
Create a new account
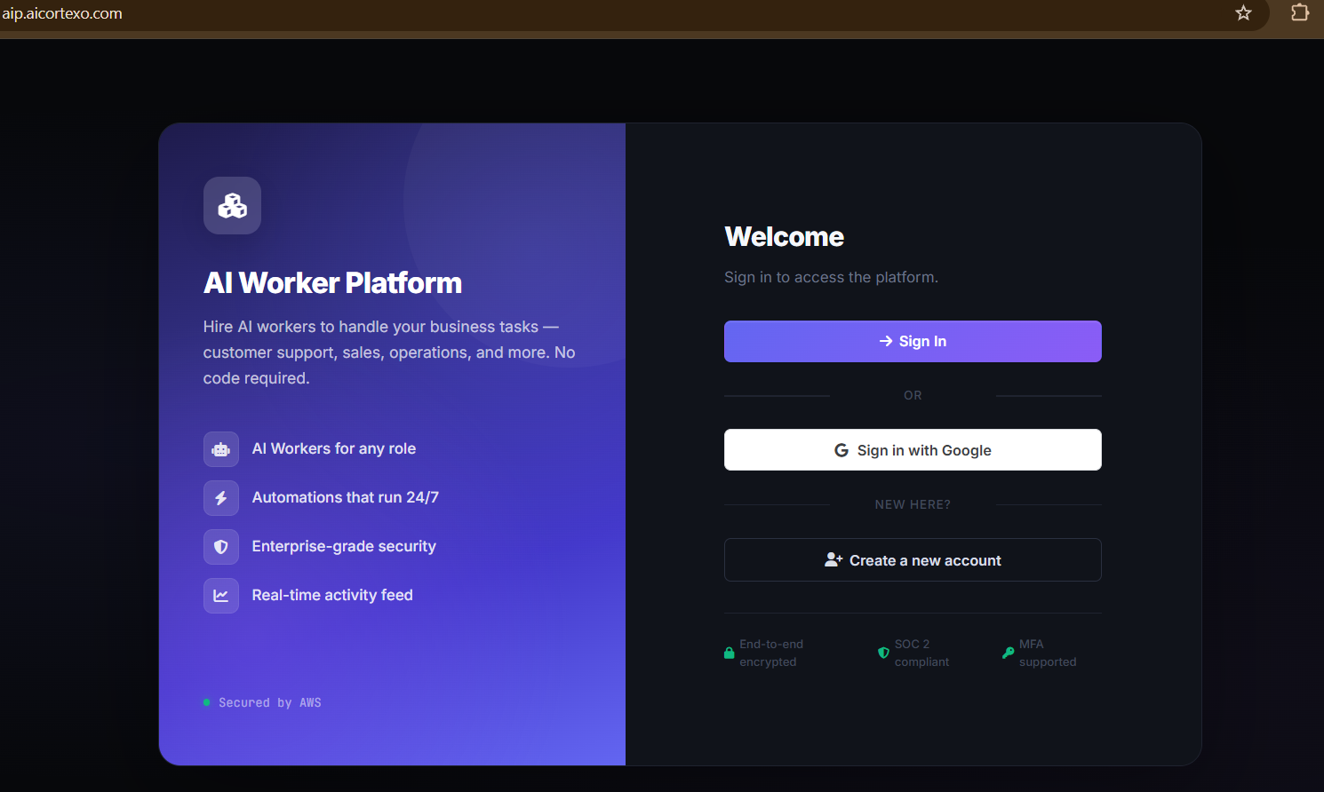(x=913, y=560)
